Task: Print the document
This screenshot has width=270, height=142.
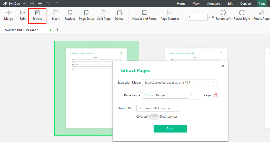Action: pyautogui.click(x=40, y=3)
